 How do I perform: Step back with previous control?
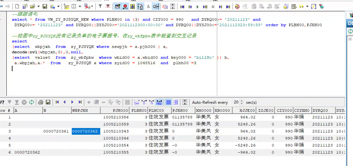[x=190, y=7]
